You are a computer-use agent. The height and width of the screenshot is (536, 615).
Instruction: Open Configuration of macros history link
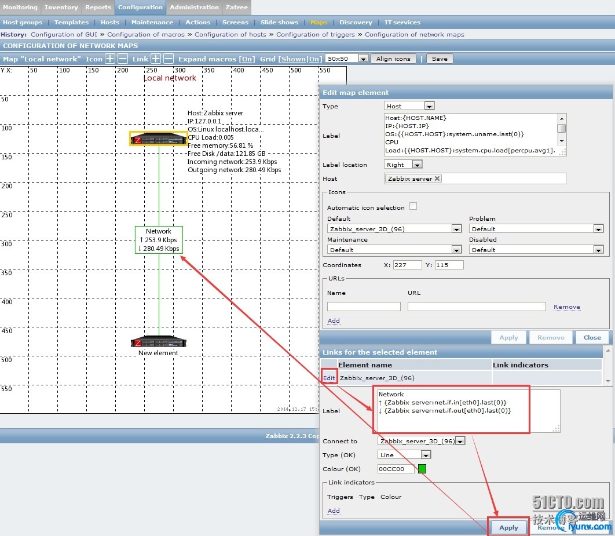pyautogui.click(x=146, y=35)
